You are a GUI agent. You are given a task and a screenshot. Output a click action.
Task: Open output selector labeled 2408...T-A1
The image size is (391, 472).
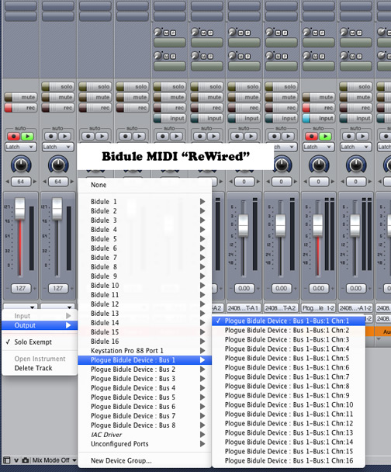point(244,308)
